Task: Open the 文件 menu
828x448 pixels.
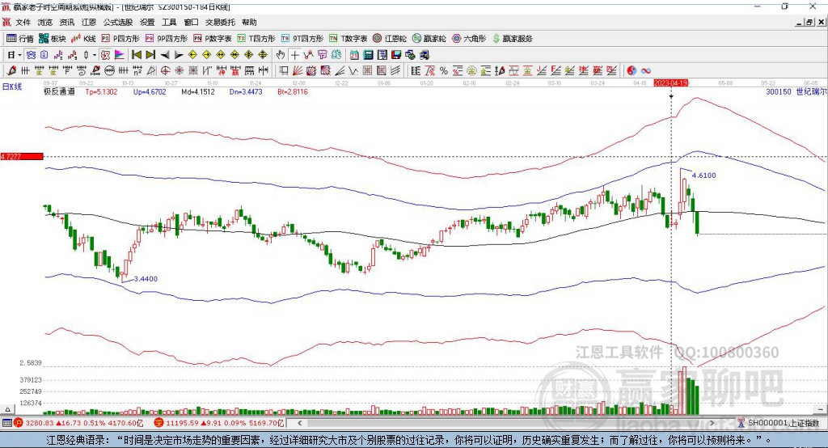Action: pos(23,22)
